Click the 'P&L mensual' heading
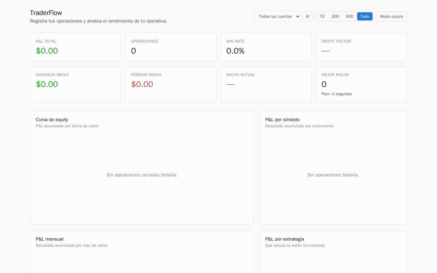This screenshot has width=437, height=273. (x=50, y=239)
